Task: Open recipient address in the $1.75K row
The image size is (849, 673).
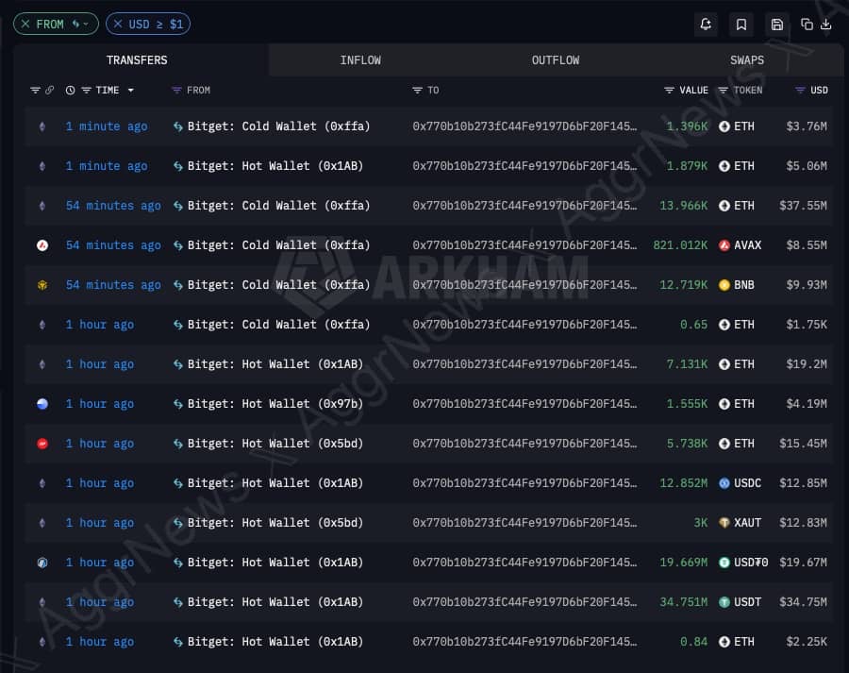Action: click(x=524, y=325)
